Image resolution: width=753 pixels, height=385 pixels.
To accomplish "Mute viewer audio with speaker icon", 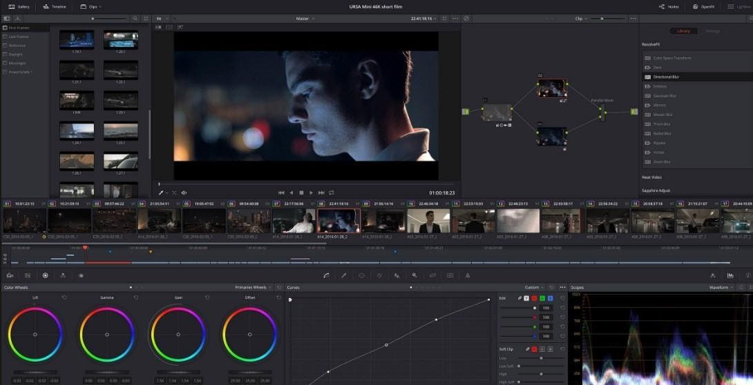I will coord(184,193).
